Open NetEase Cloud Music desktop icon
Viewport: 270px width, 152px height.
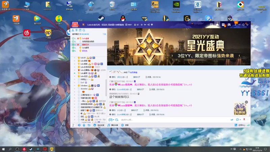click(27, 34)
